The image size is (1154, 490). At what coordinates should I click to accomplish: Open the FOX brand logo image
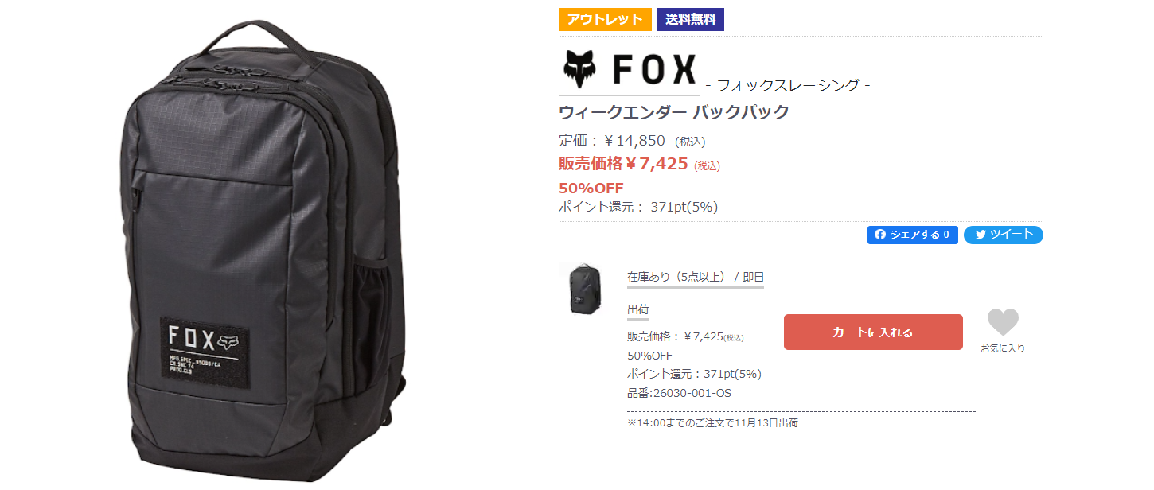coord(630,68)
